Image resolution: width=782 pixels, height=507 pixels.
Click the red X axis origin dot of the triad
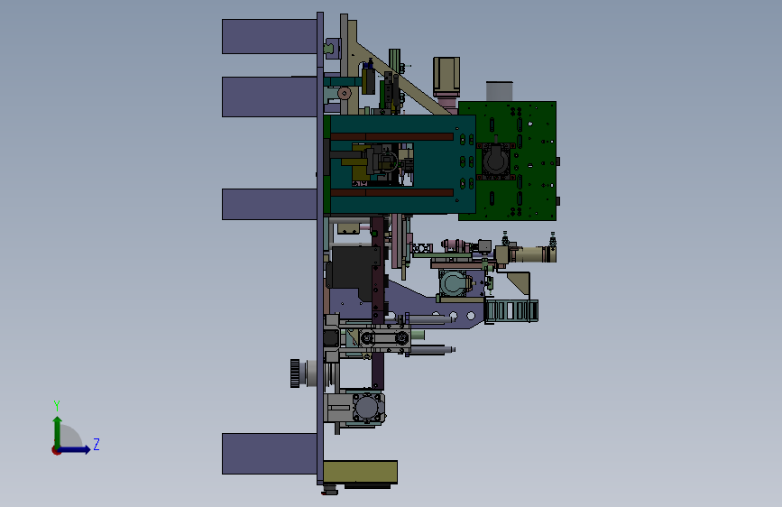coord(56,450)
